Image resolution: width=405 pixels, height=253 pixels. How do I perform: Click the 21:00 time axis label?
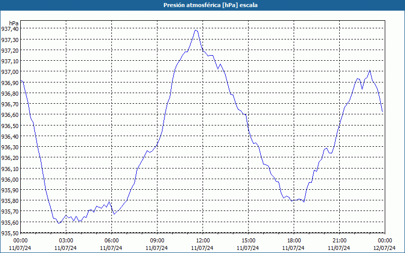click(339, 241)
